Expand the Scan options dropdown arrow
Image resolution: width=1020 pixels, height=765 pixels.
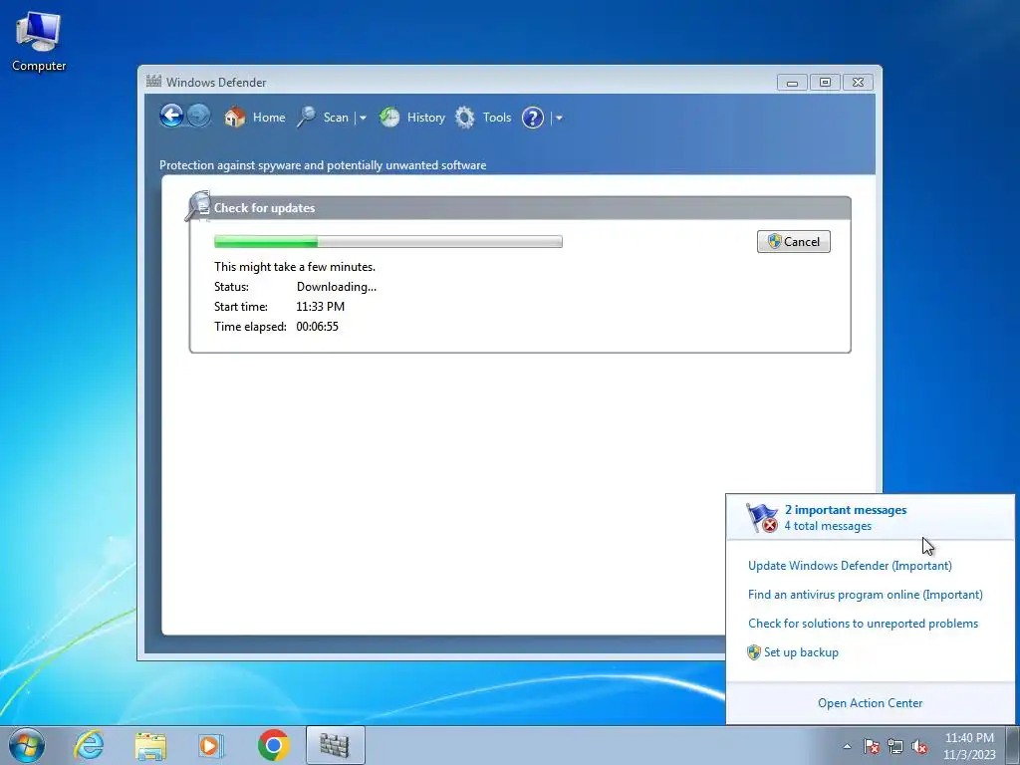coord(363,119)
